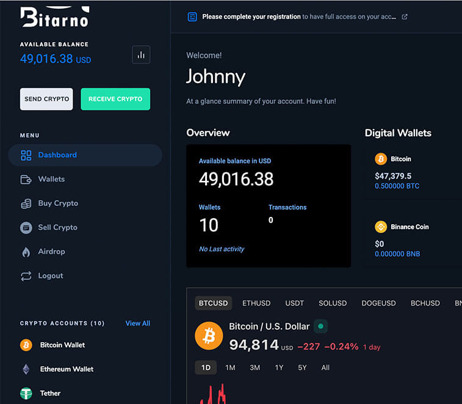
Task: Open the registration external link icon
Action: (405, 17)
